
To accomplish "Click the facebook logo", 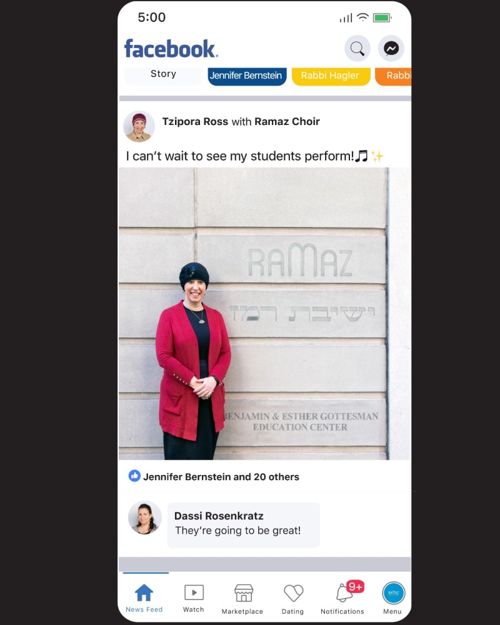I will 171,49.
